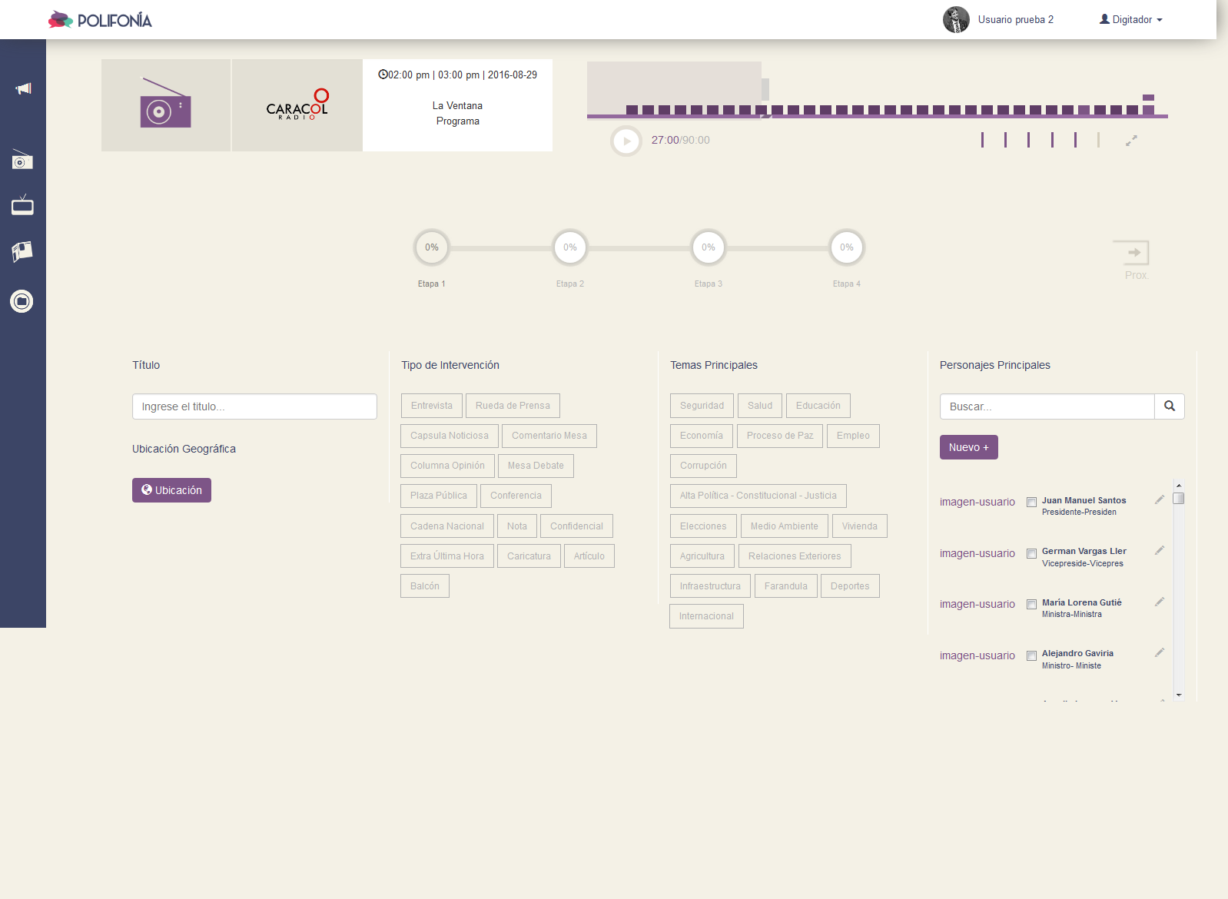This screenshot has height=899, width=1228.
Task: Check the Juan Manuel Santos checkbox
Action: coord(1031,503)
